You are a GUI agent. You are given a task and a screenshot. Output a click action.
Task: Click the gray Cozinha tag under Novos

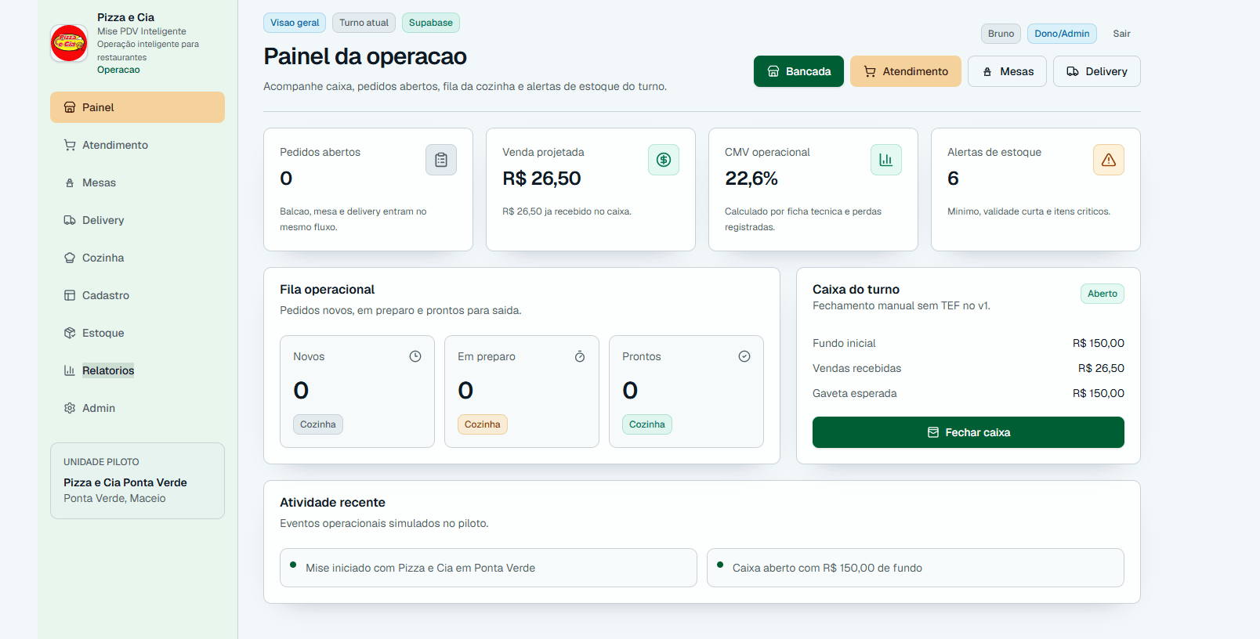[x=318, y=424]
